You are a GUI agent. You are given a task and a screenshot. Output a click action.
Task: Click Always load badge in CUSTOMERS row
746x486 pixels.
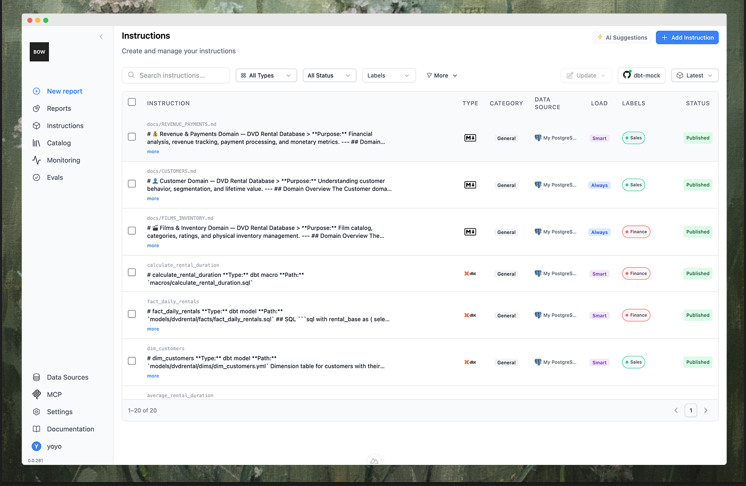tap(599, 186)
